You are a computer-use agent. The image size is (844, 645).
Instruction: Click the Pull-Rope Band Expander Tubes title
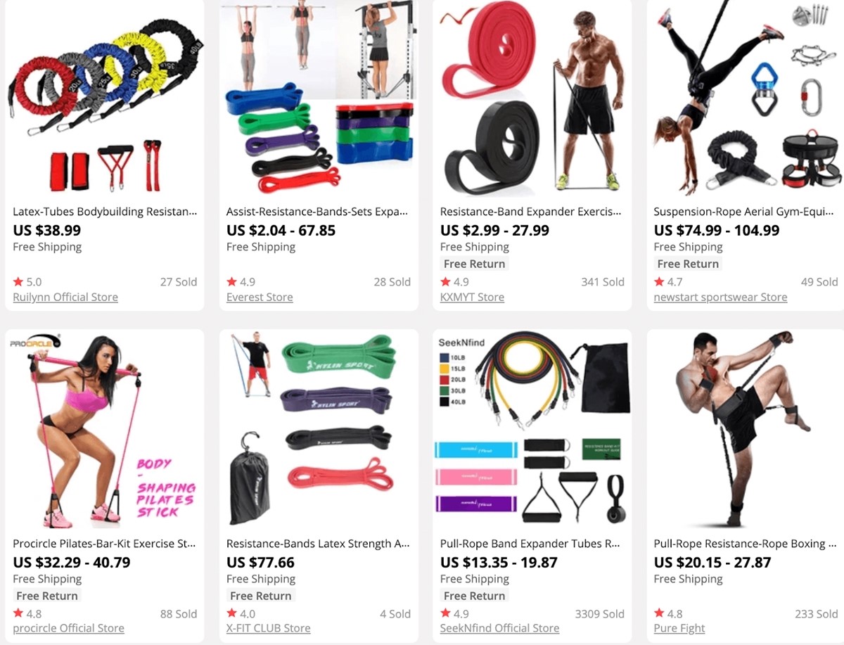coord(531,544)
